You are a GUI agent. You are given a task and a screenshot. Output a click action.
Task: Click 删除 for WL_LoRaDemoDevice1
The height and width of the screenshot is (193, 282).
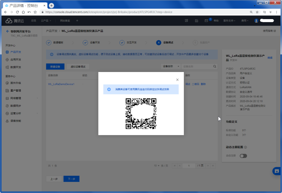tap(203, 84)
